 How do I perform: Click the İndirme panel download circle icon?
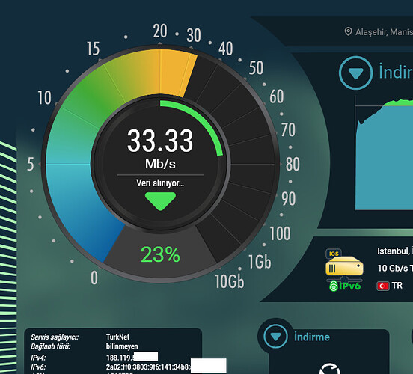point(275,337)
